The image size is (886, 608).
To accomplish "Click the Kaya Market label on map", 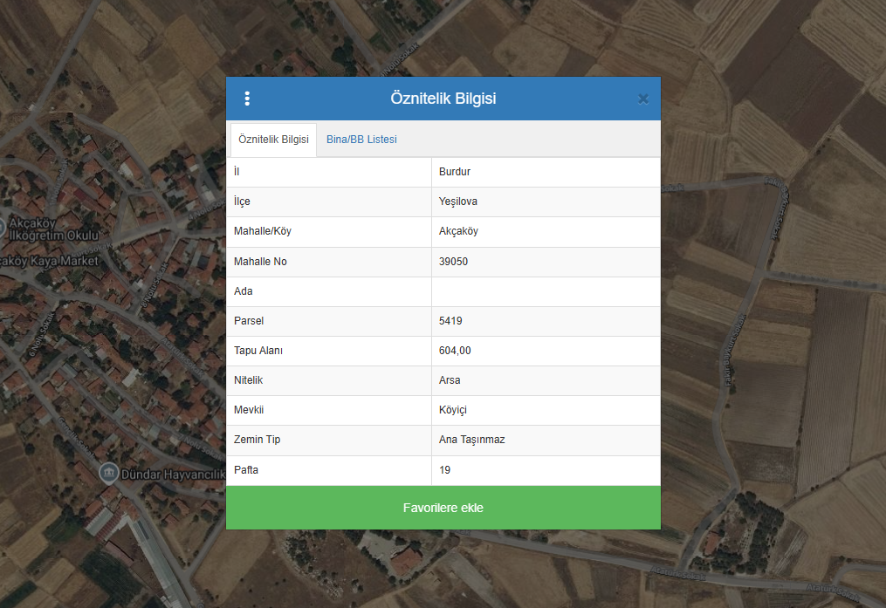I will (51, 261).
